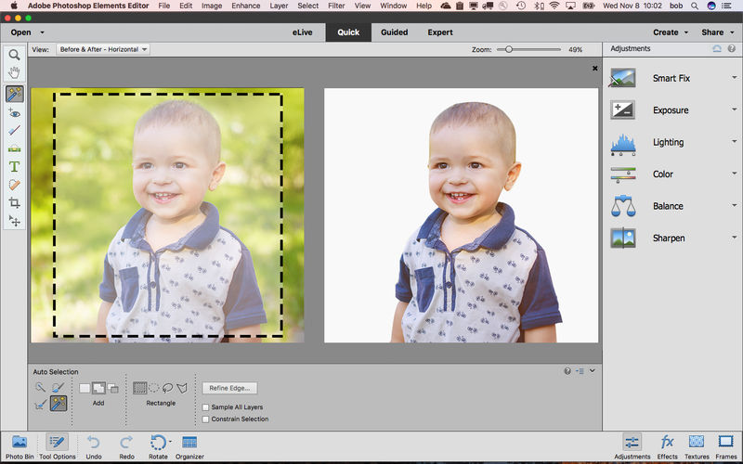743x464 pixels.
Task: Choose the Move tool
Action: 14,221
